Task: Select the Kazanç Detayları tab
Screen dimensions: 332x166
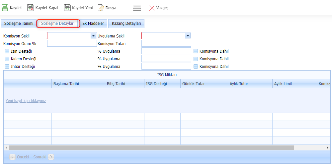Action: point(126,24)
